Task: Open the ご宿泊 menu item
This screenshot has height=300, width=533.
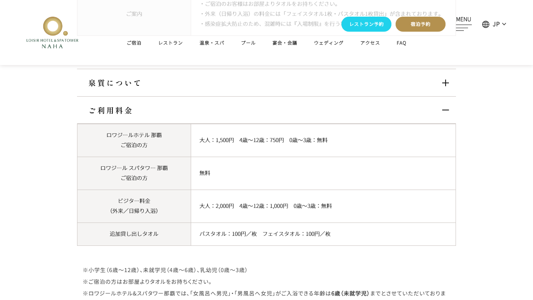Action: tap(134, 43)
